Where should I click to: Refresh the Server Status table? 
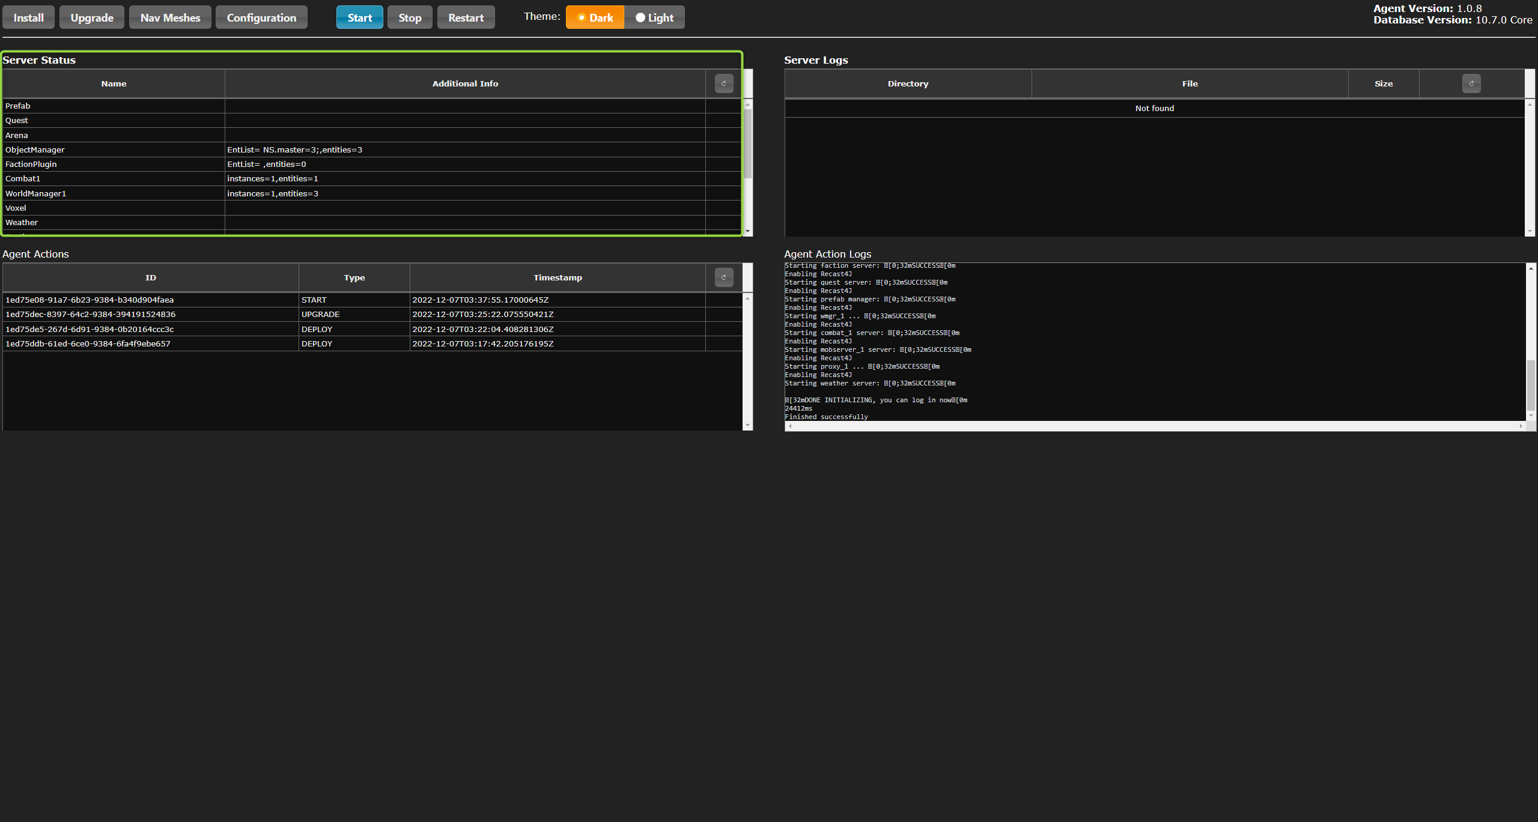(723, 83)
